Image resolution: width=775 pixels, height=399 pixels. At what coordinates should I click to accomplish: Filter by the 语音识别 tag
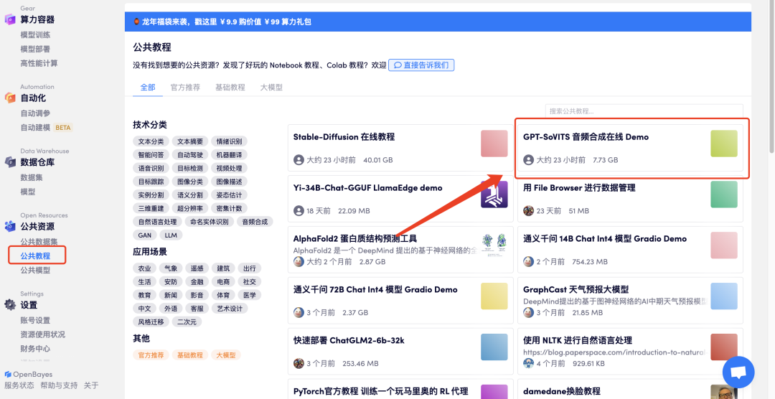151,168
